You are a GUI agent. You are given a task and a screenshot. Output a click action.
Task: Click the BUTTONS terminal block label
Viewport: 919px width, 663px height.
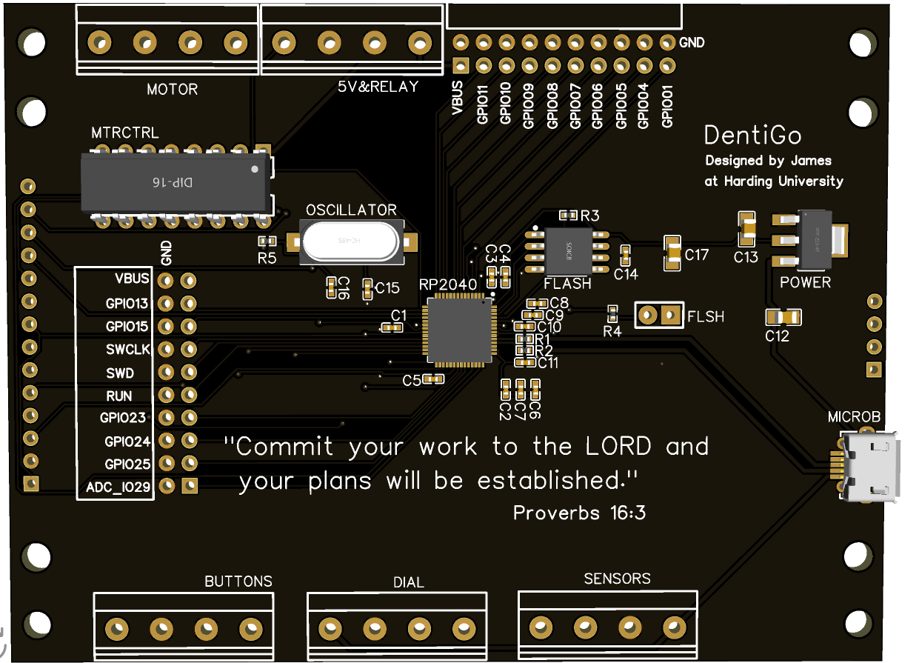pos(238,582)
